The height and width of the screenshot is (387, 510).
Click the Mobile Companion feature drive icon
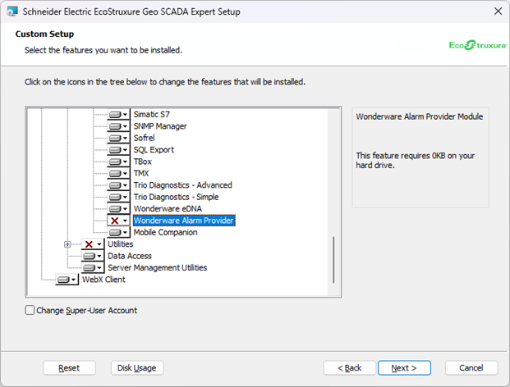pos(116,233)
